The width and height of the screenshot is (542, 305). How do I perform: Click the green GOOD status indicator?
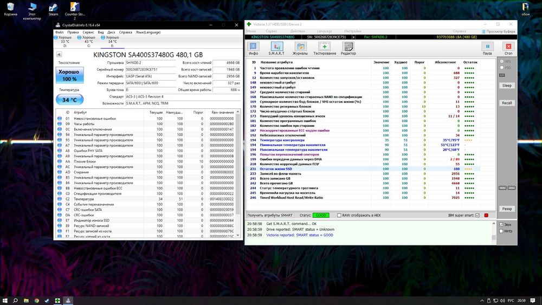[321, 215]
